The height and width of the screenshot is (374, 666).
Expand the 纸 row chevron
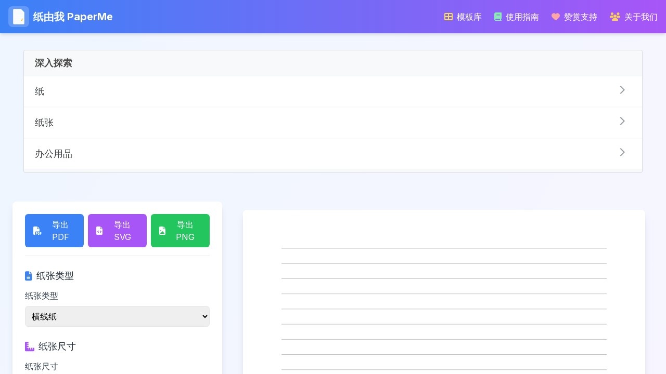[622, 90]
